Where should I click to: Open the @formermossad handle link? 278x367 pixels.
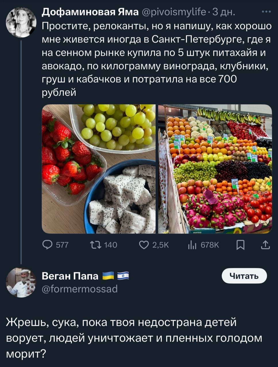pyautogui.click(x=80, y=289)
